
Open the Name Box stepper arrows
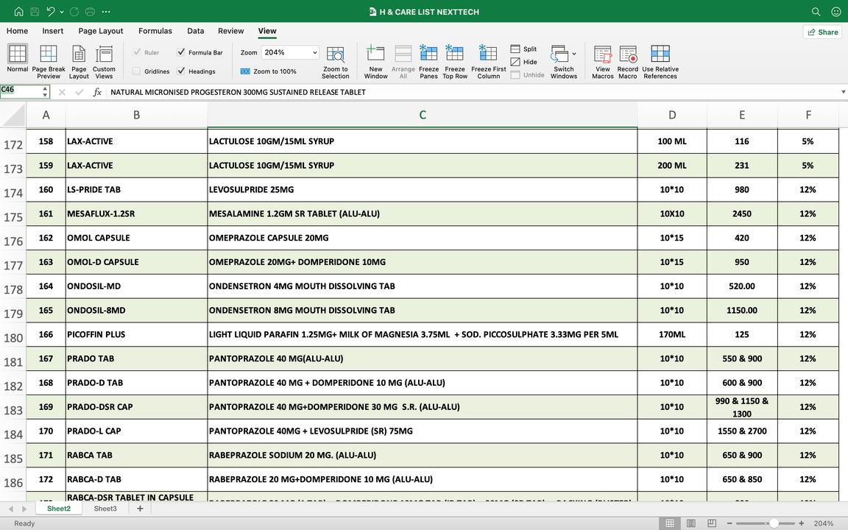(45, 92)
